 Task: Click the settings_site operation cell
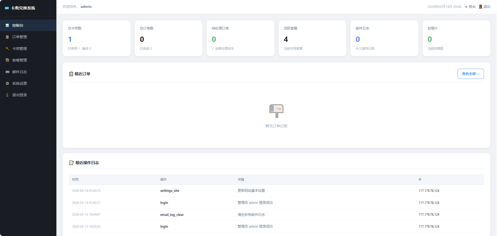170,191
